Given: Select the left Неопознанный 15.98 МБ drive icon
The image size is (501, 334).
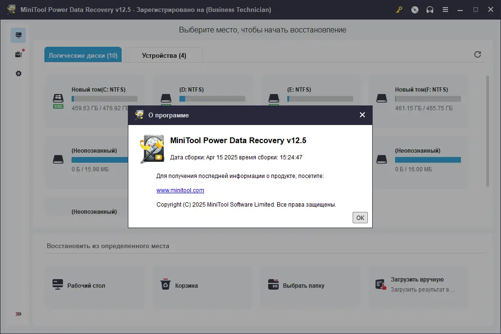Looking at the screenshot, I should [x=58, y=159].
